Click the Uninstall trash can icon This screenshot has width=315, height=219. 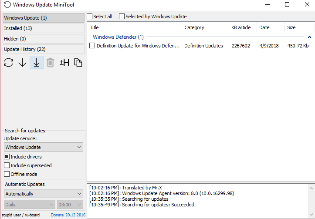pos(51,63)
